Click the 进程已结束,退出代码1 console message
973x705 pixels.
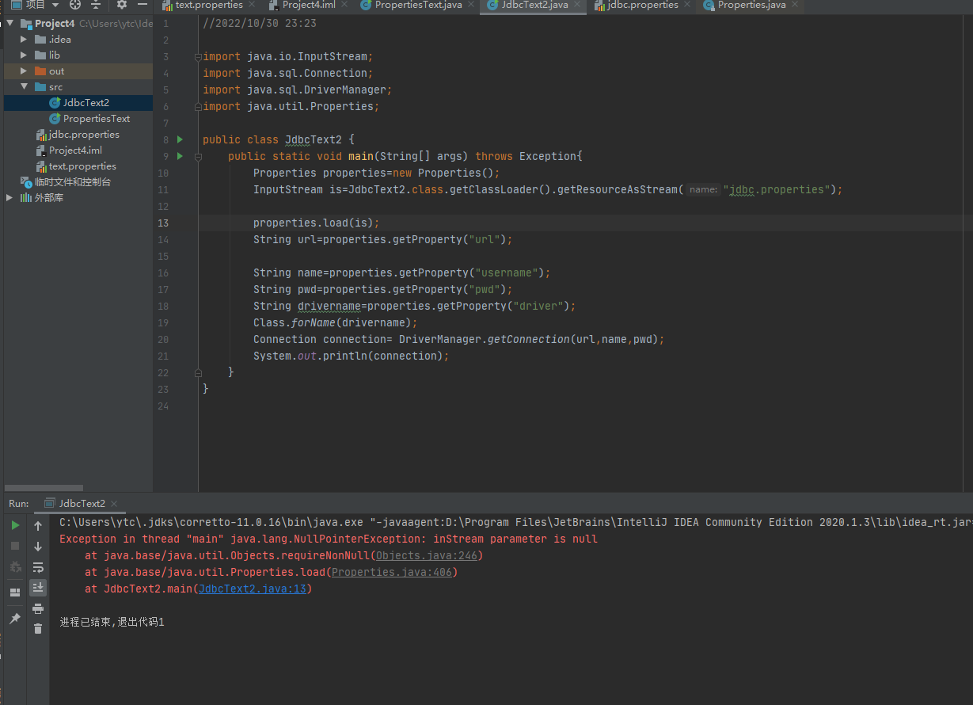[x=112, y=623]
